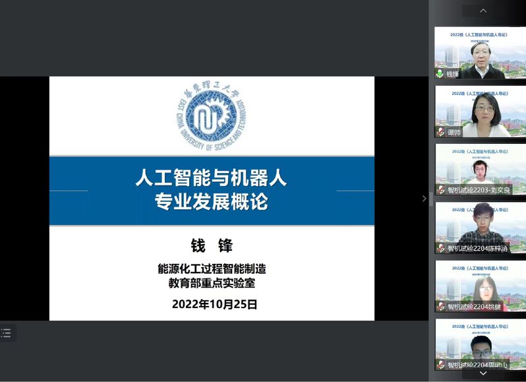Collapse the participant video sidebar arrow

click(424, 199)
